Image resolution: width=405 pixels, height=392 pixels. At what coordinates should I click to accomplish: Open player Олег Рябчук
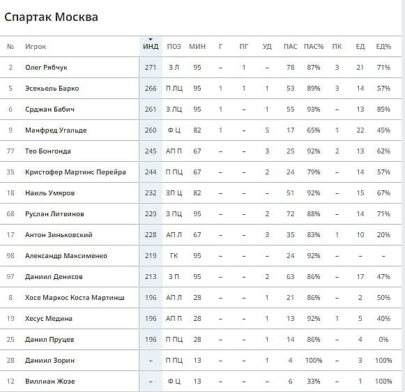point(46,68)
